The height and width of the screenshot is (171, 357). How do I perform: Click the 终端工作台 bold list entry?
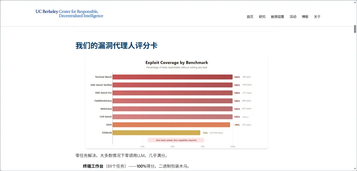tap(93, 166)
